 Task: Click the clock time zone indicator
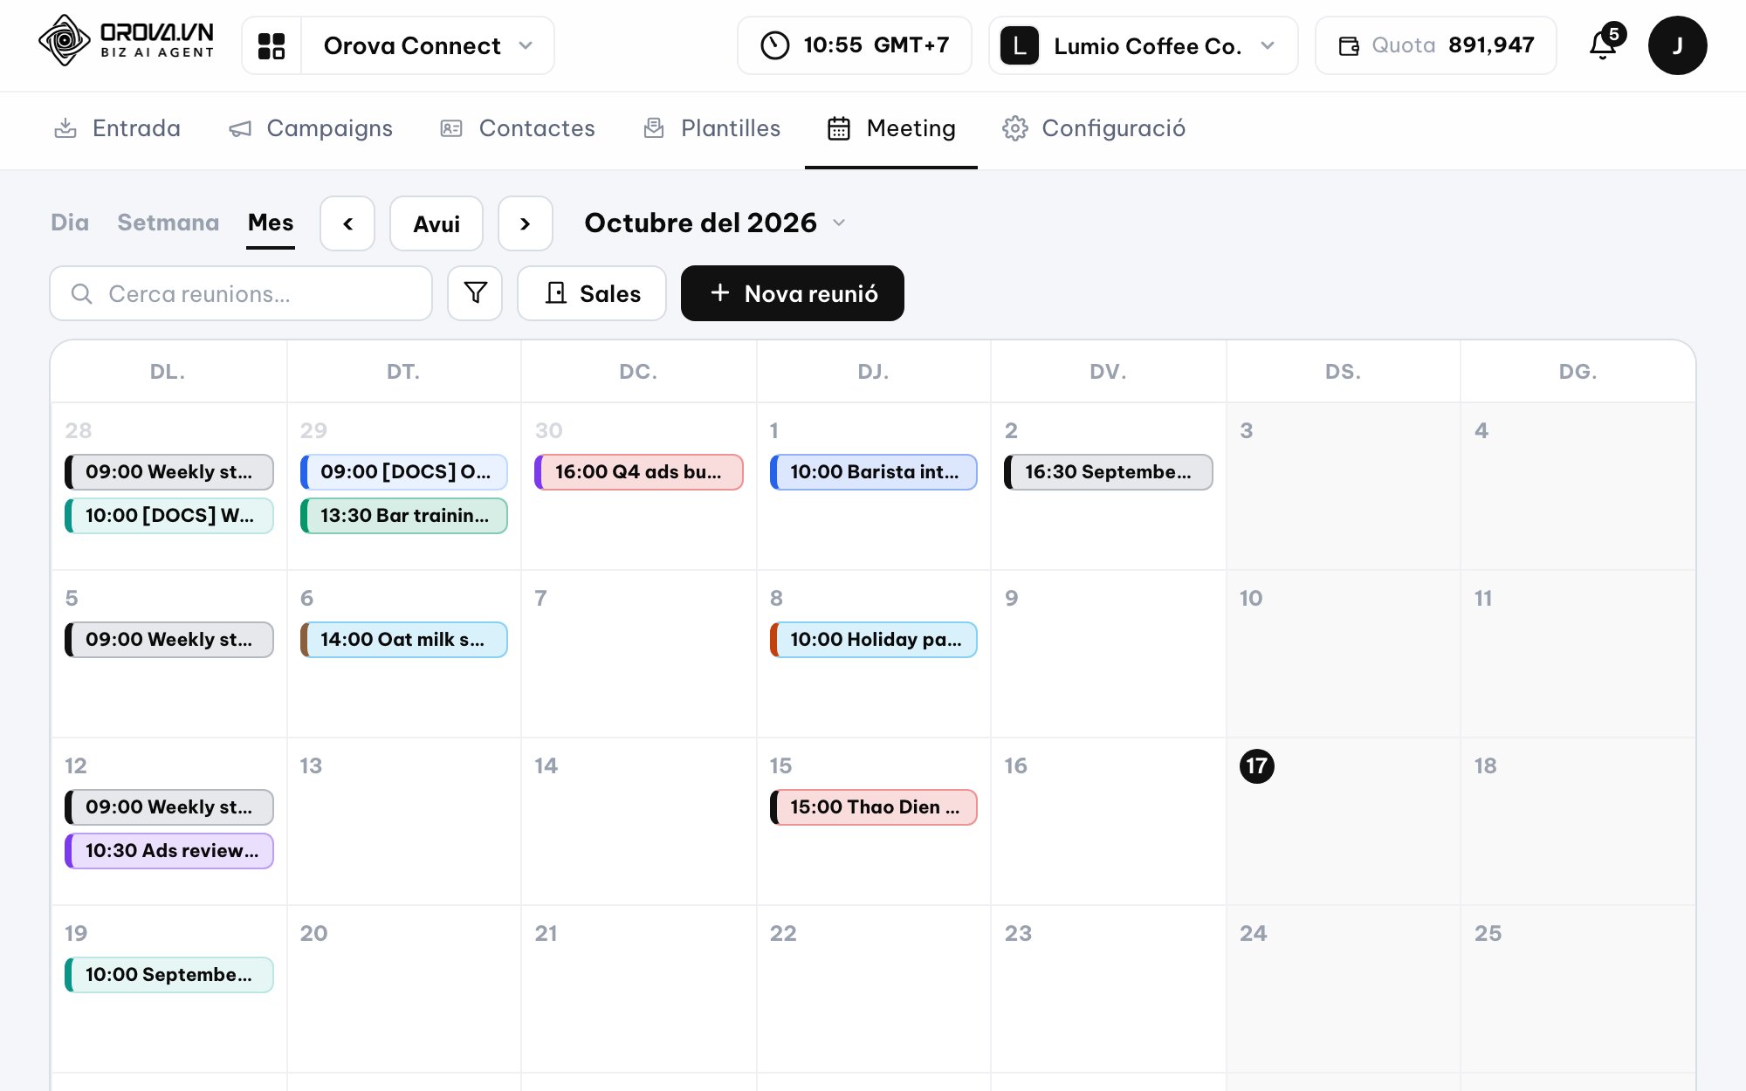pyautogui.click(x=854, y=45)
